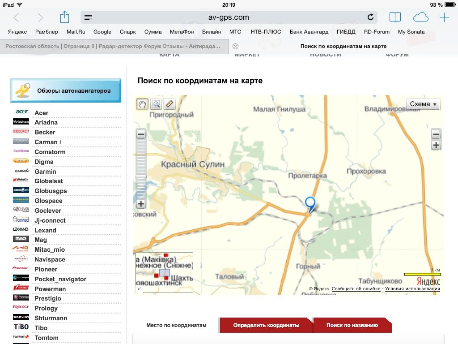Open the Место по координатам tab
Screen dimensions: 458x344
[x=176, y=325]
